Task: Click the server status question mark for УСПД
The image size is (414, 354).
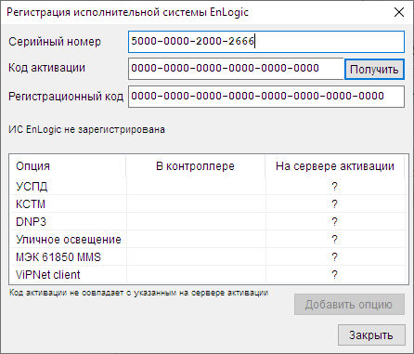Action: [334, 187]
